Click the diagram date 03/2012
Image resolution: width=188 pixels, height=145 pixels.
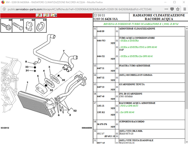tap(5, 128)
